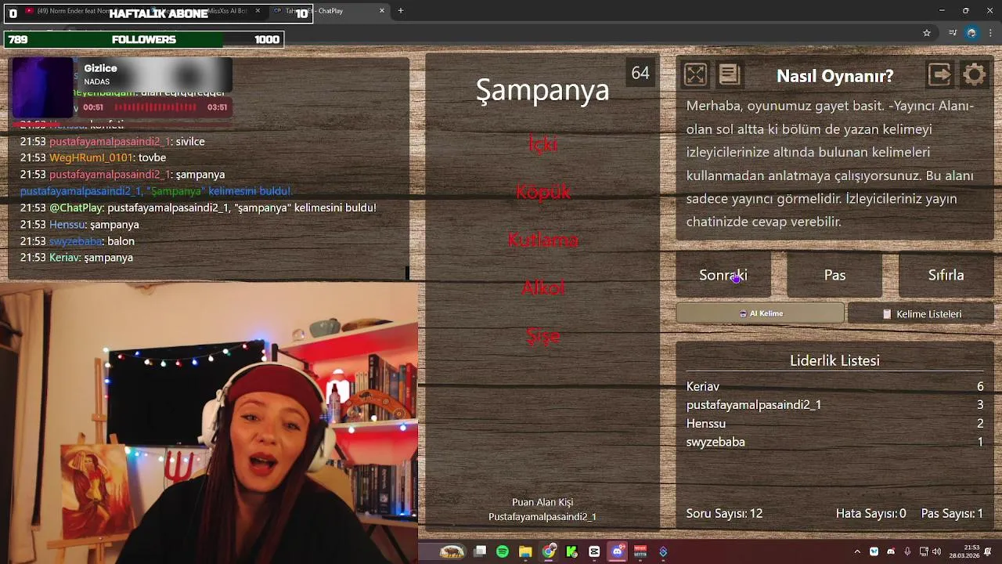Click the animal picture in taskbar search

tap(452, 551)
